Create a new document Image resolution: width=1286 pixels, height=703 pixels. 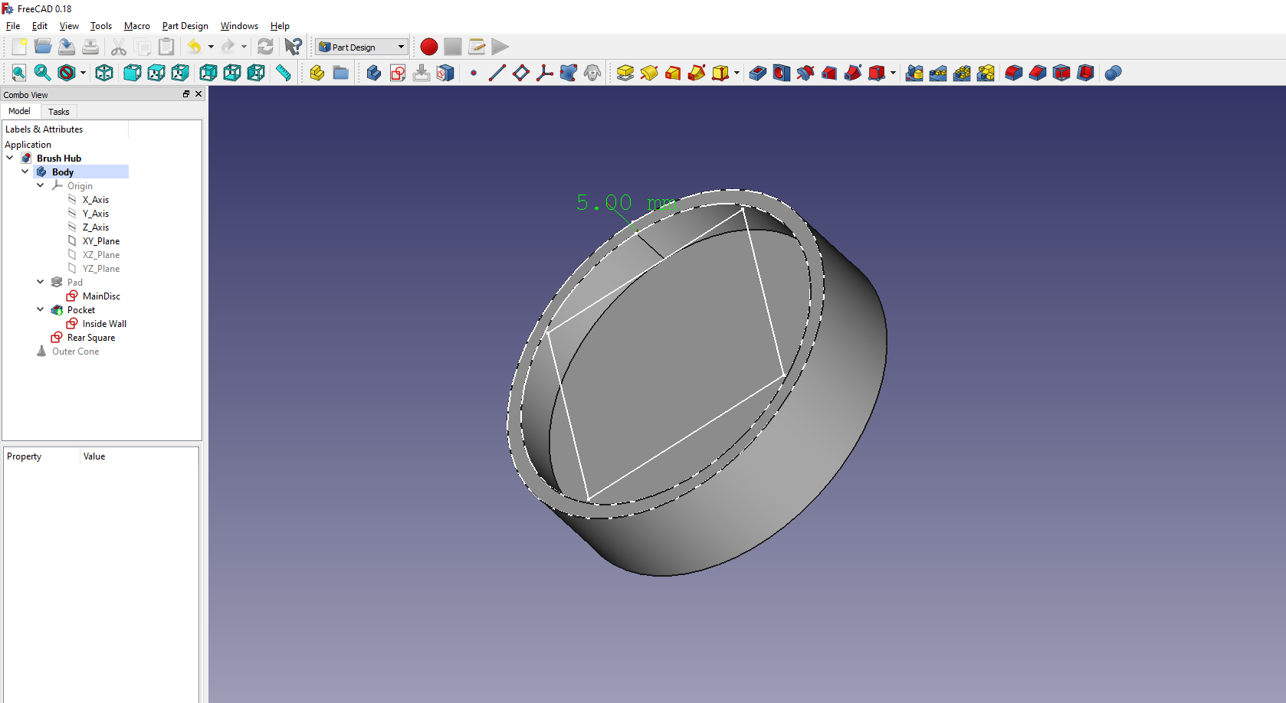click(x=19, y=47)
